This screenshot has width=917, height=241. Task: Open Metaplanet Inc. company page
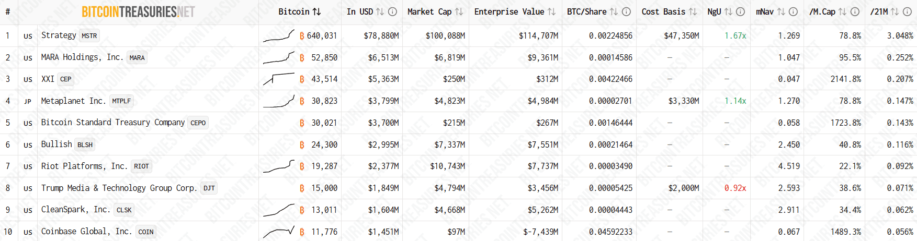tap(73, 101)
